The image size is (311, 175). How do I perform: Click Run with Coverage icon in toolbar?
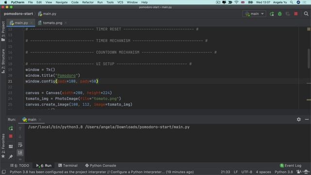pos(288,14)
